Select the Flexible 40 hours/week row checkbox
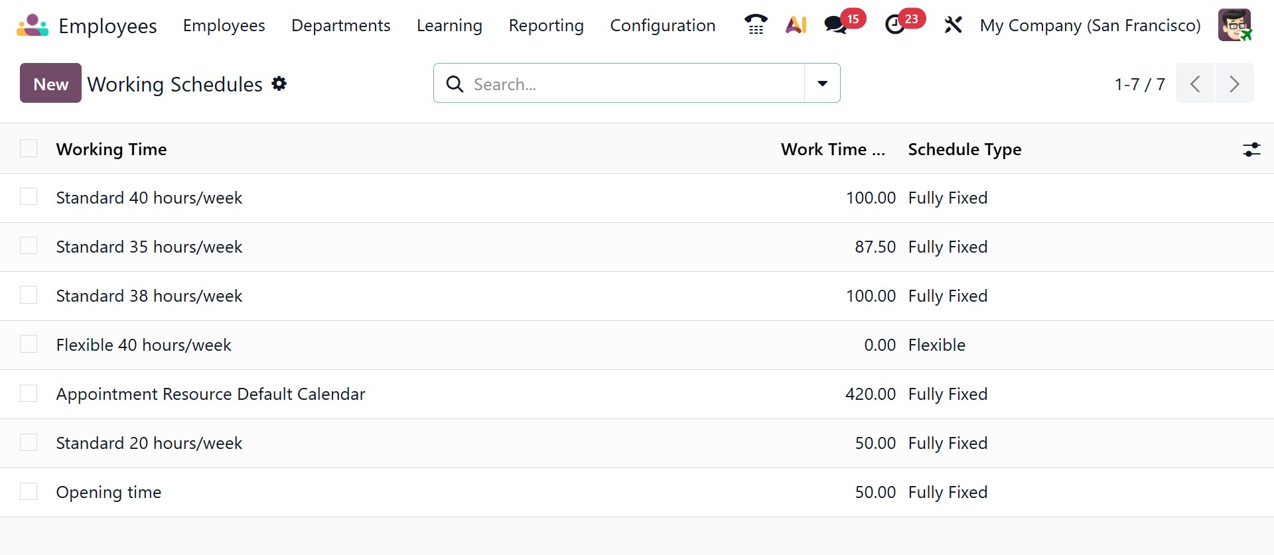1274x555 pixels. pos(29,344)
